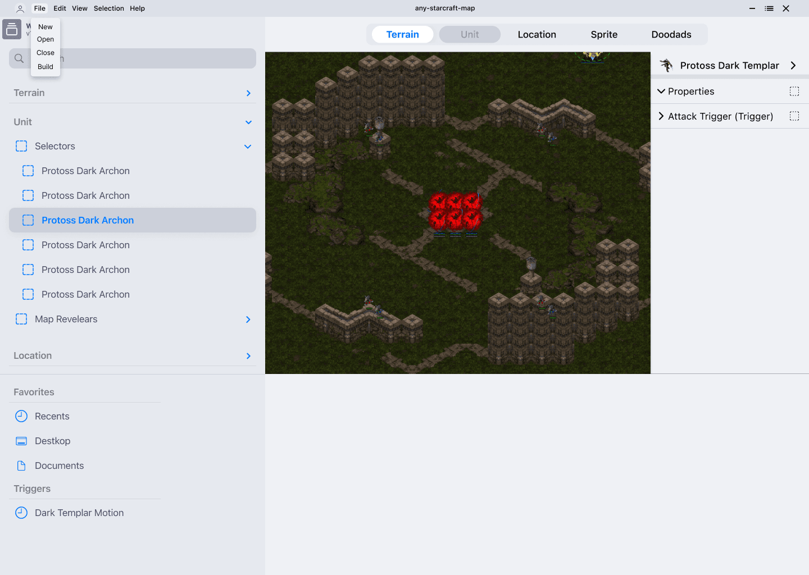
Task: Click the archive app icon top-left
Action: tap(12, 29)
